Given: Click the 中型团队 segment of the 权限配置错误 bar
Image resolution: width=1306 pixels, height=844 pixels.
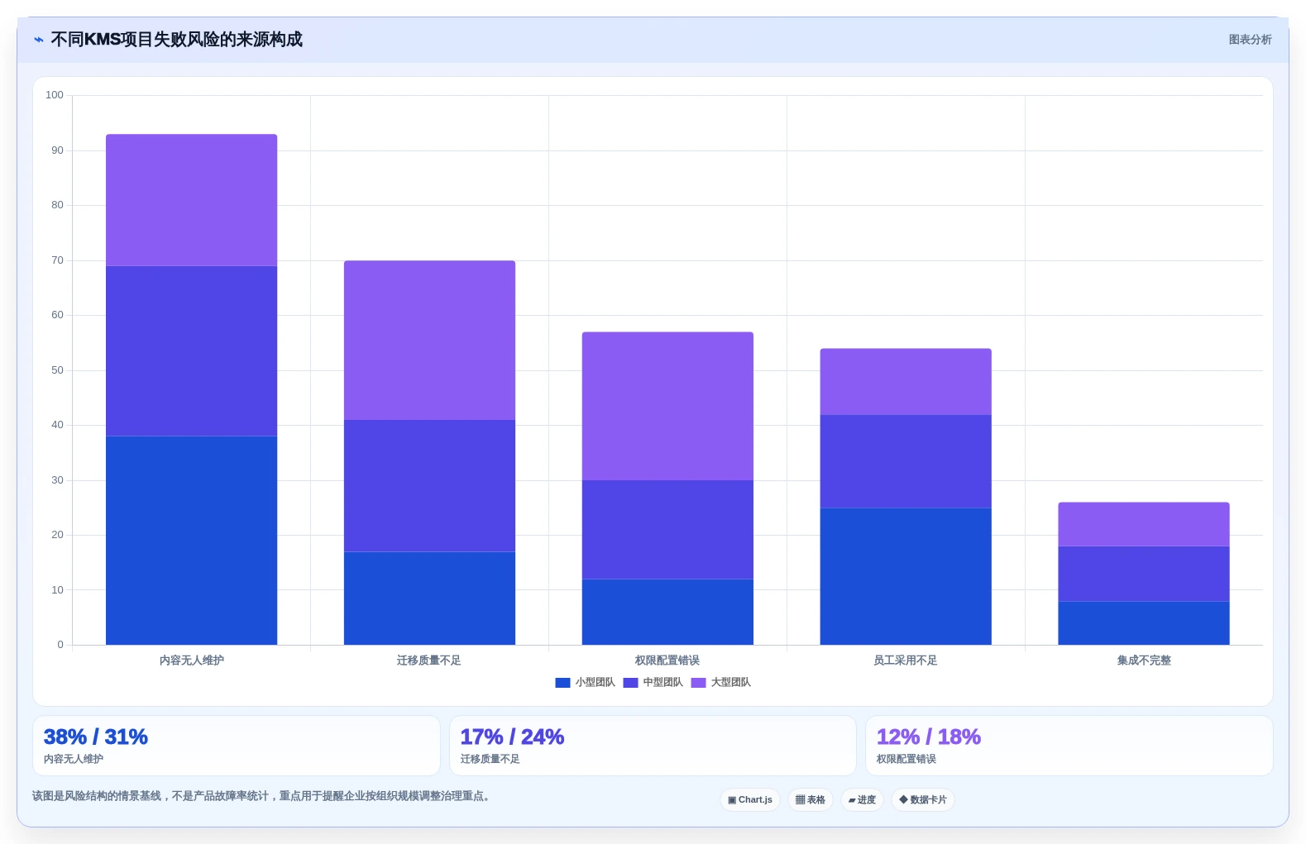Looking at the screenshot, I should tap(667, 530).
